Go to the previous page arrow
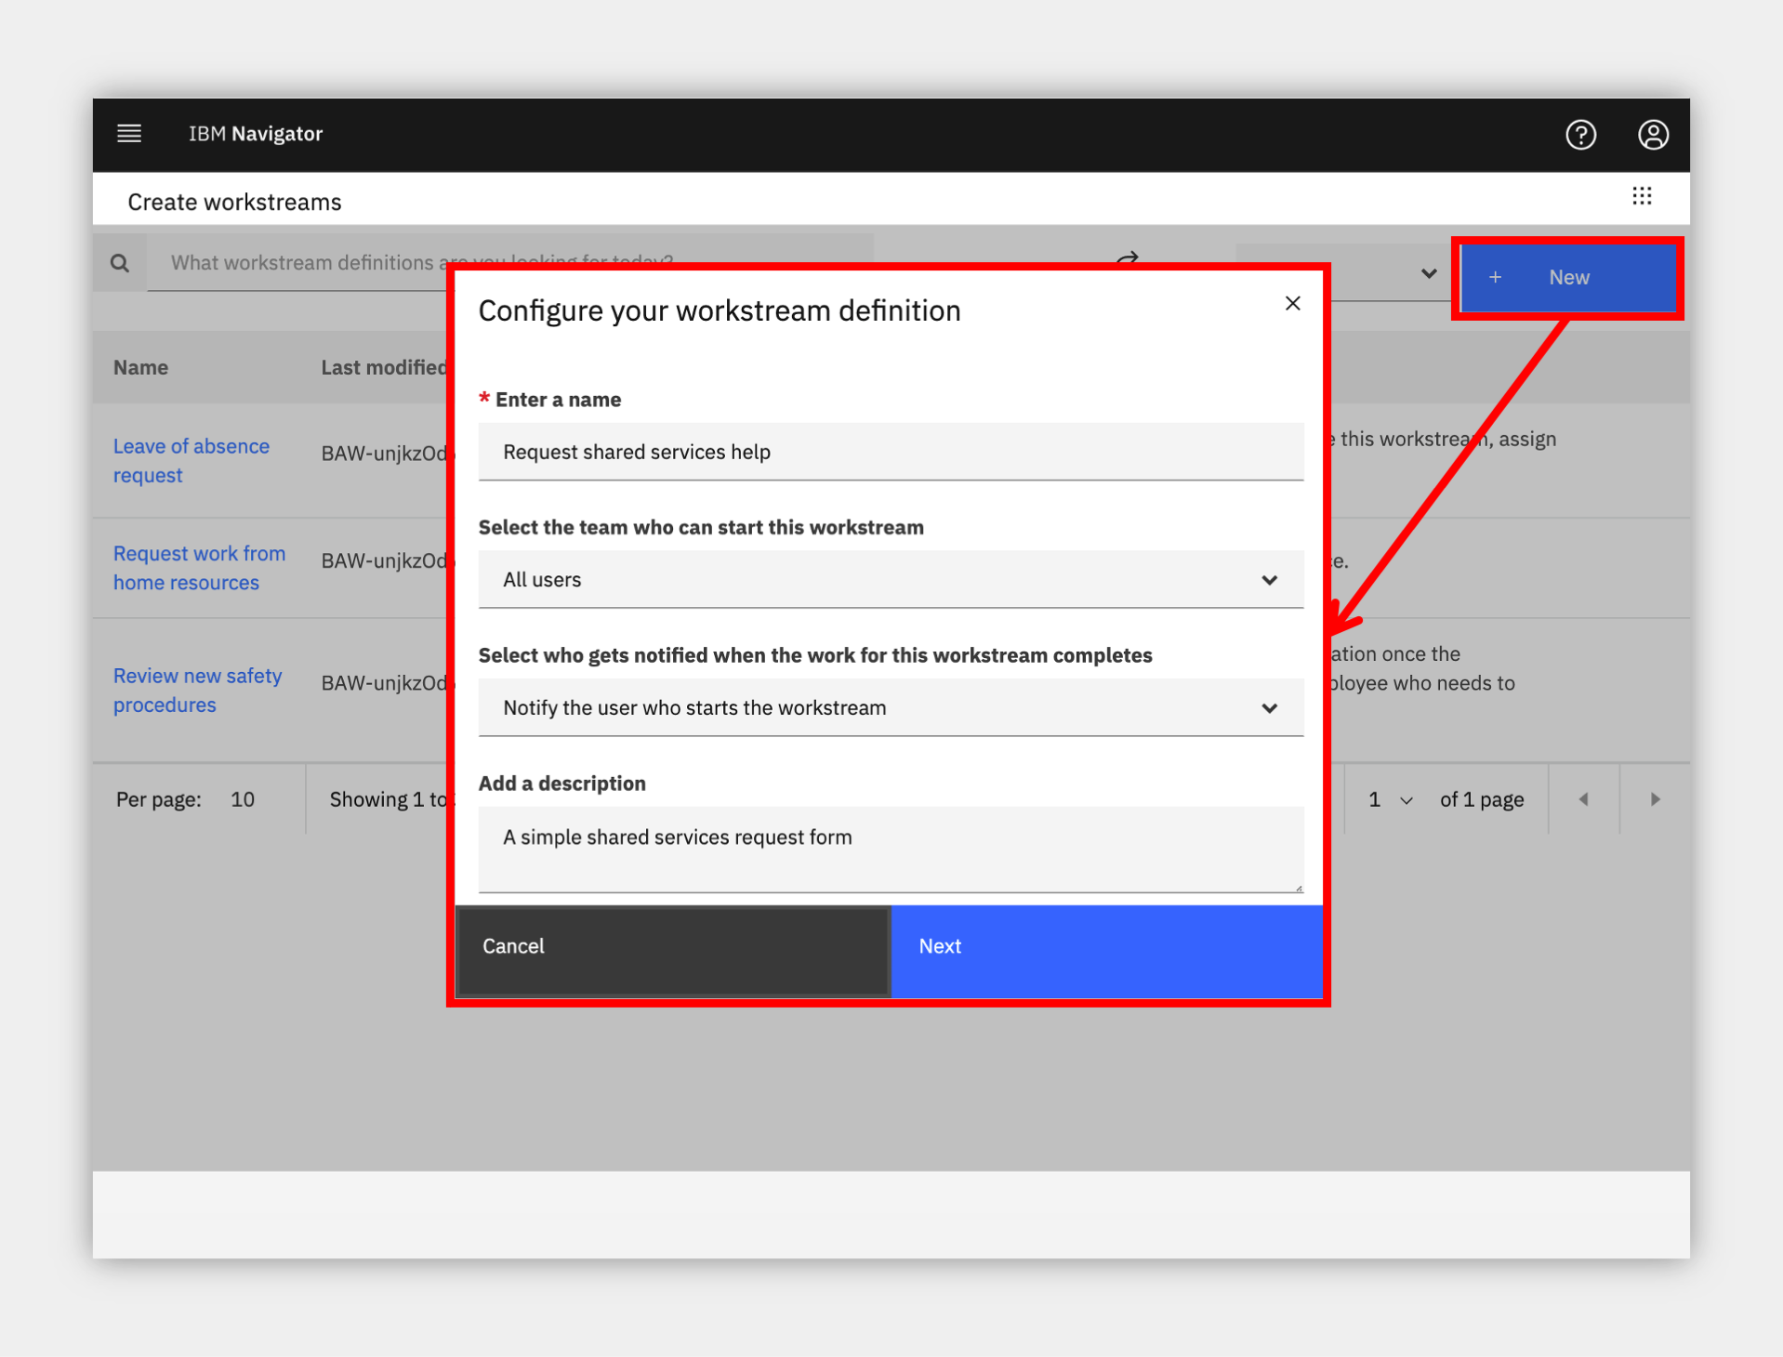This screenshot has height=1357, width=1783. click(1583, 799)
